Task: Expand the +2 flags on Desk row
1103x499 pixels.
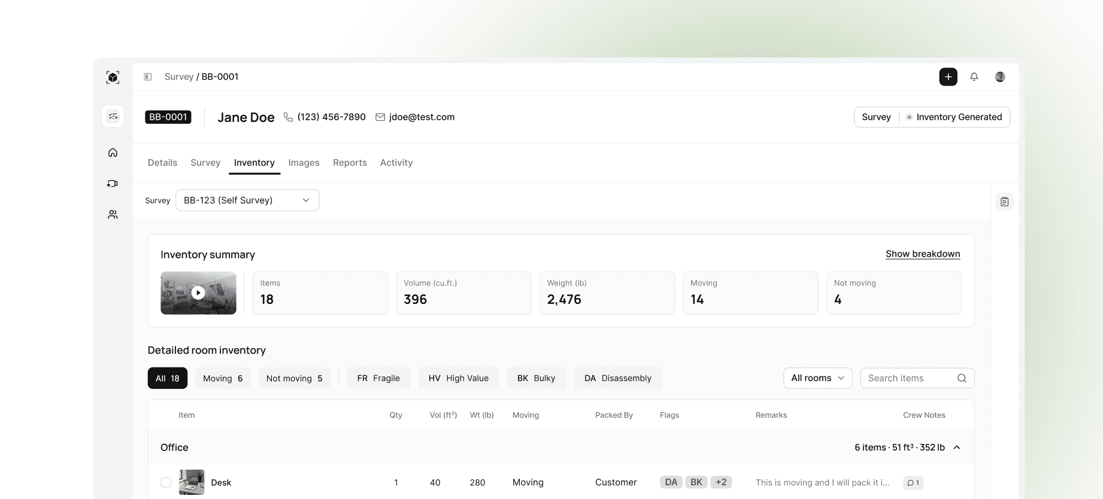Action: click(721, 482)
